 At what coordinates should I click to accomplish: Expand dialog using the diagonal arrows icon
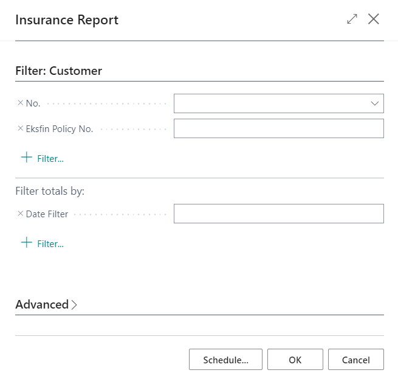[352, 19]
